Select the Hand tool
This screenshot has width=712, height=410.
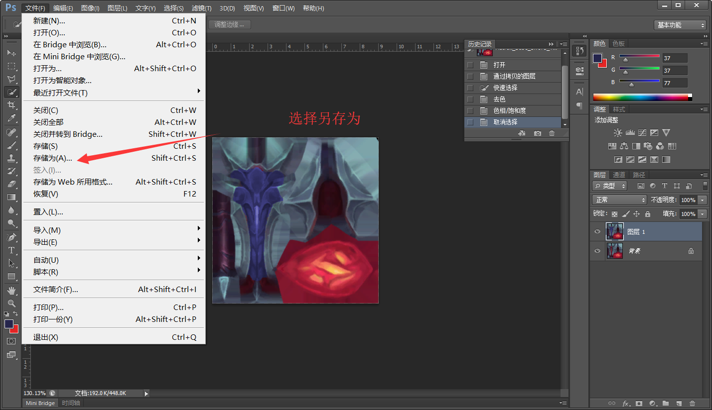[x=11, y=290]
